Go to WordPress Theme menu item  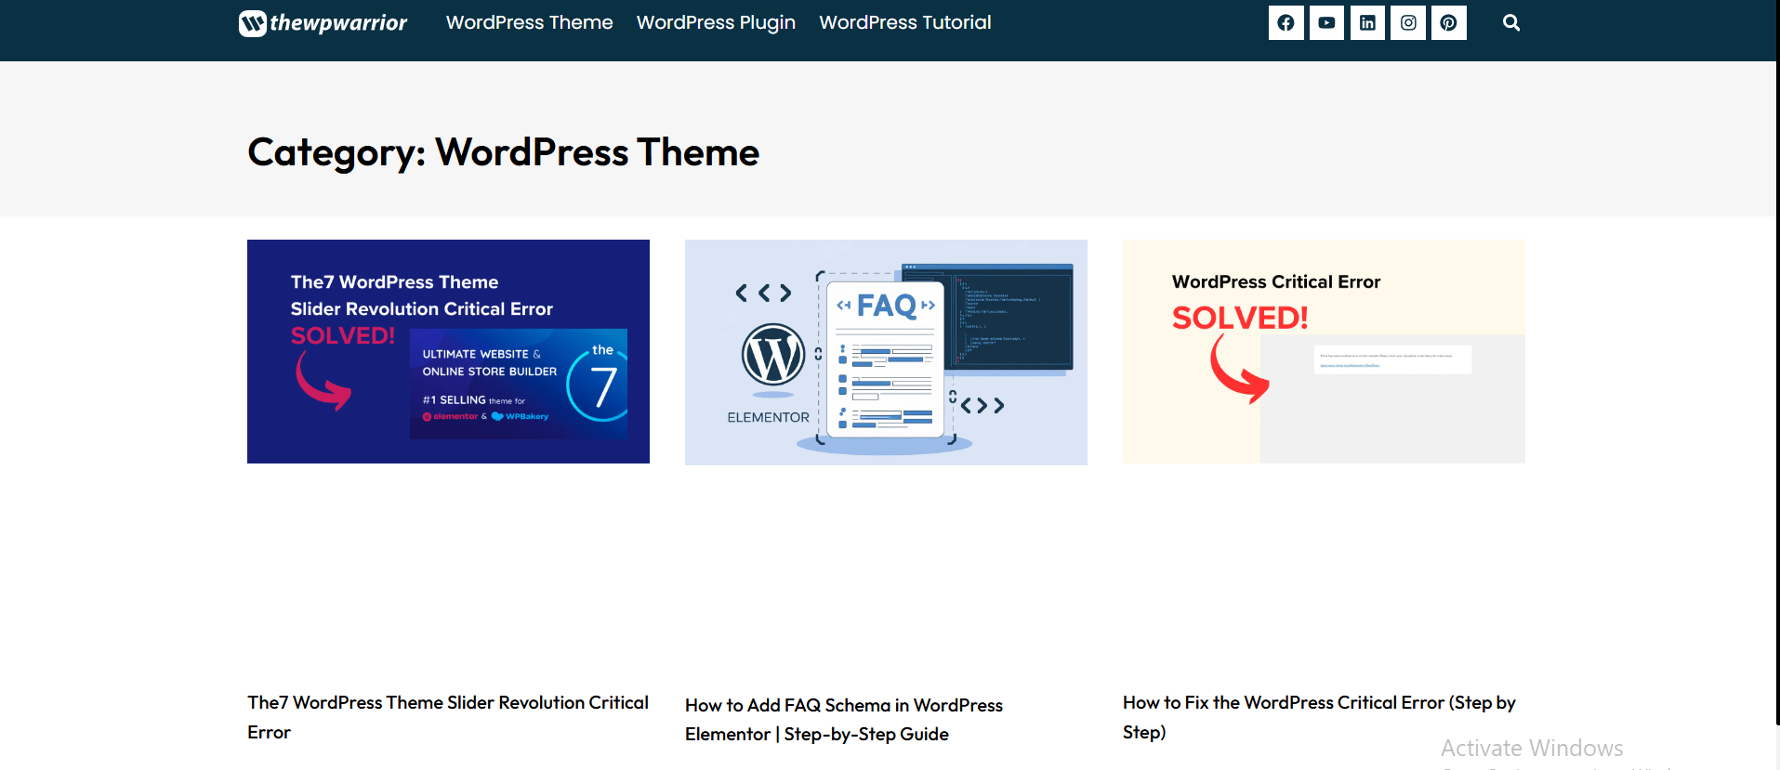click(529, 22)
